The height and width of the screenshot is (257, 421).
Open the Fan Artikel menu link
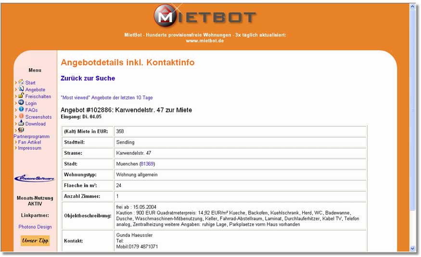pos(29,142)
